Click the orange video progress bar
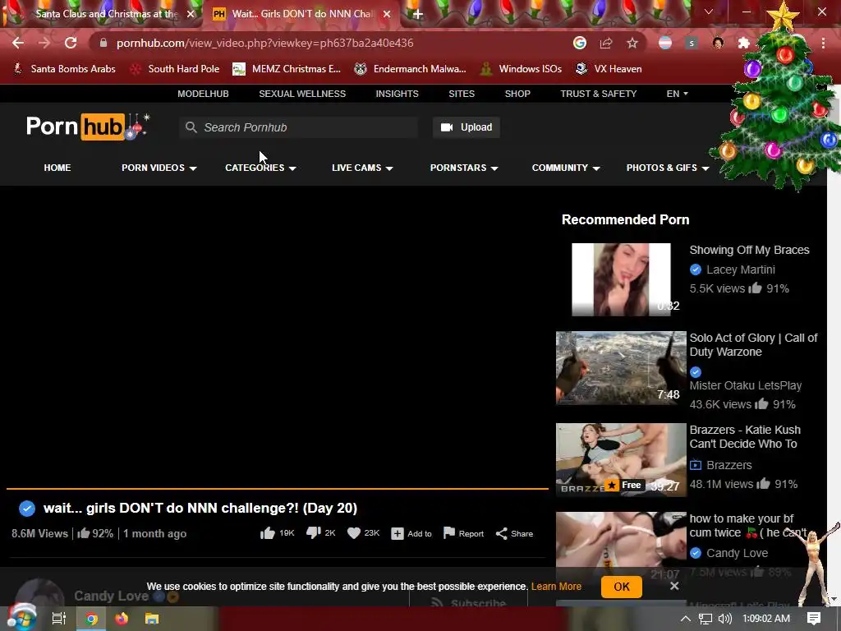 [278, 488]
